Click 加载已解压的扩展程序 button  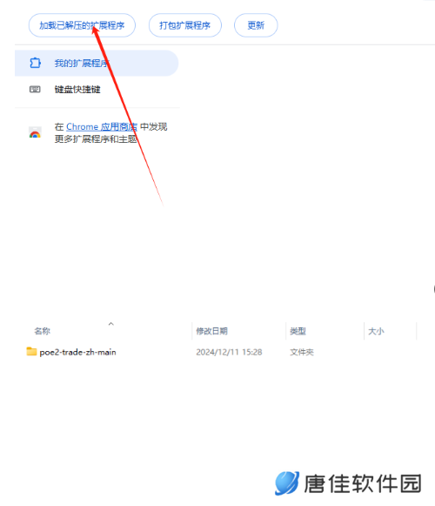tap(82, 25)
